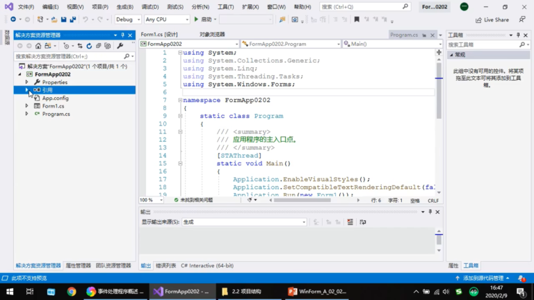Viewport: 534px width, 300px height.
Task: Collapse the static class Program code block
Action: 180,116
